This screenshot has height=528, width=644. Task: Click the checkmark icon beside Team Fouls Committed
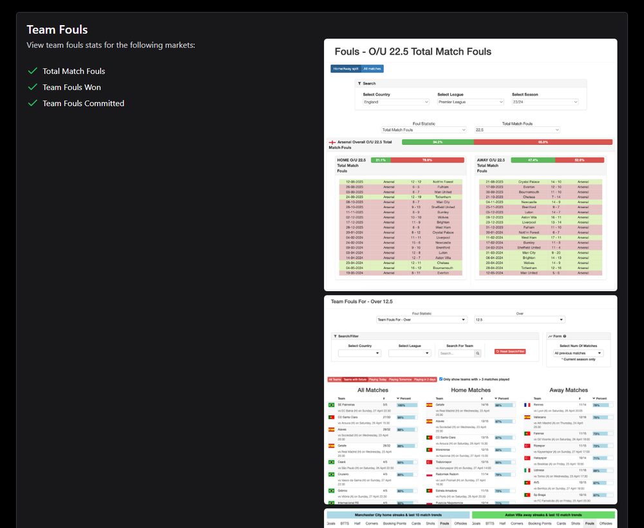tap(32, 103)
